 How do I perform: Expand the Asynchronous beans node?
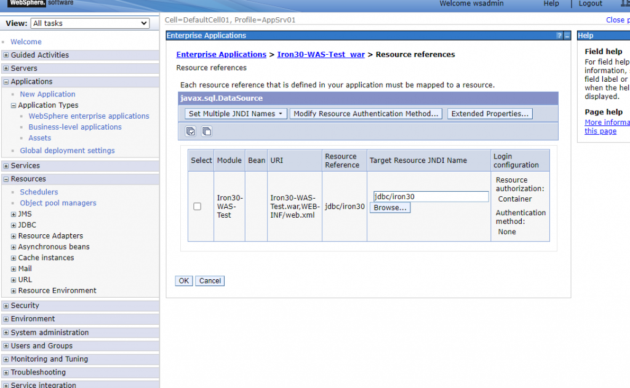point(14,247)
